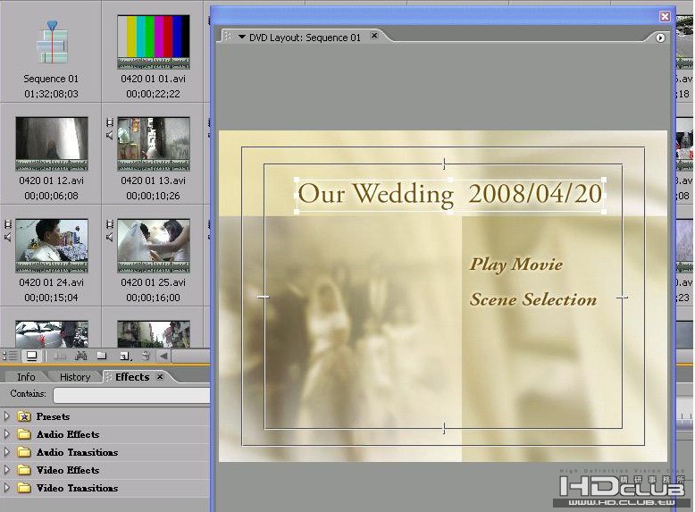Viewport: 695px width, 512px height.
Task: Open the New Item button
Action: (x=125, y=356)
